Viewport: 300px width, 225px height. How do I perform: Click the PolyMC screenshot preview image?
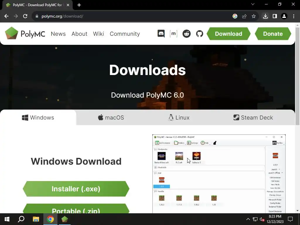tap(219, 174)
